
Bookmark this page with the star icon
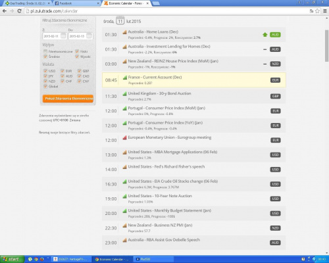(317, 11)
